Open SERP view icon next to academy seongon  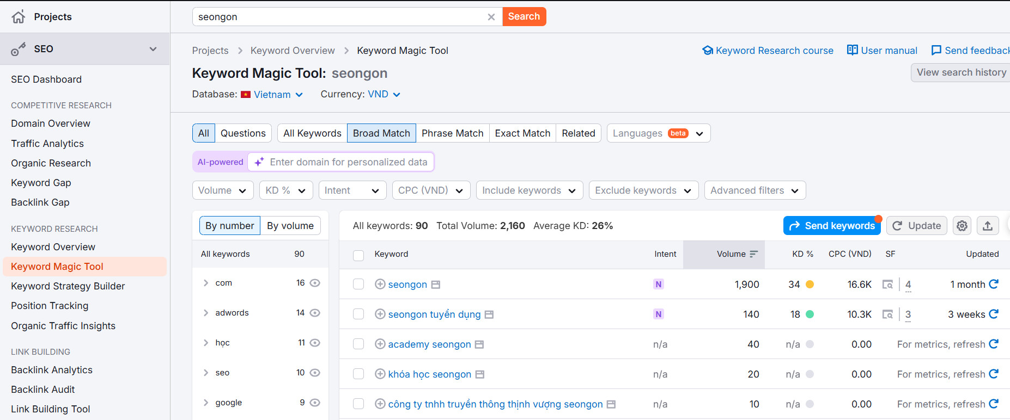(479, 344)
